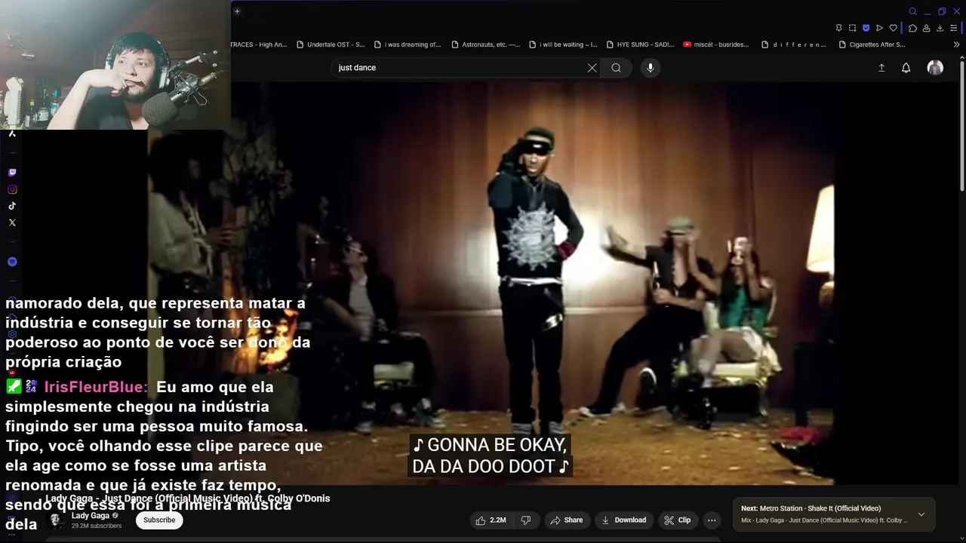
Task: Click the heart bookmark icon
Action: 893,28
